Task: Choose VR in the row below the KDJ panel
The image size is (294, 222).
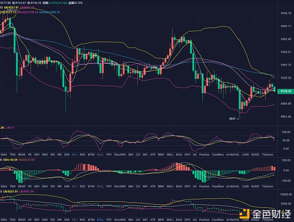Action: point(29,155)
